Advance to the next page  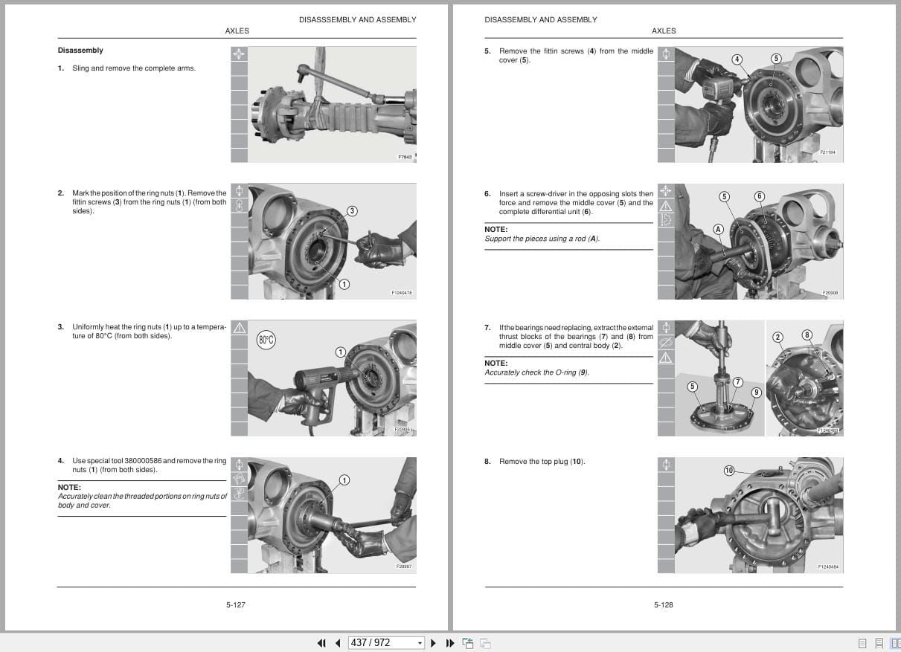coord(434,642)
